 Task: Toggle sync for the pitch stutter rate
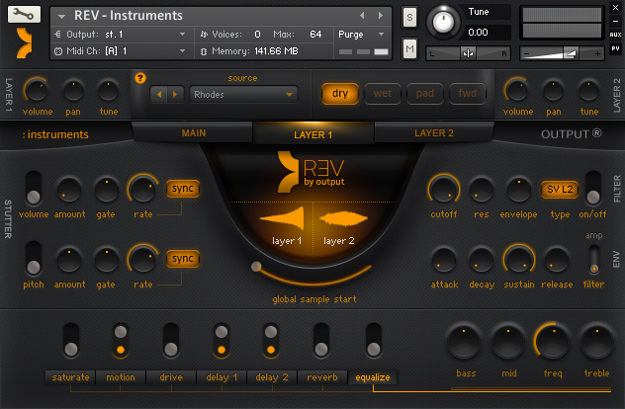(183, 259)
